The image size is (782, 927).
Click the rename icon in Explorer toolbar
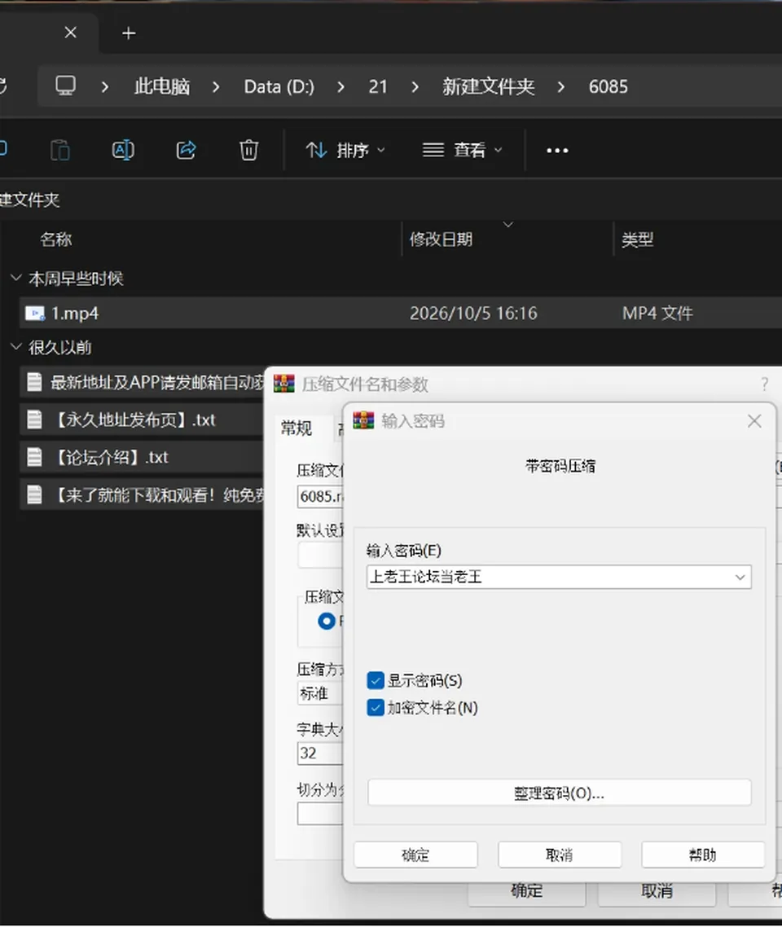click(123, 150)
